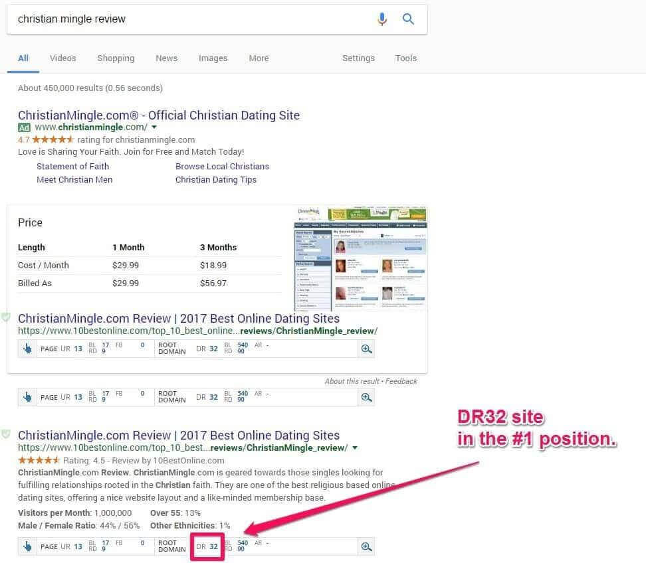Click the ChristianMingle site thumbnail in featured snippet
This screenshot has width=646, height=573.
360,258
